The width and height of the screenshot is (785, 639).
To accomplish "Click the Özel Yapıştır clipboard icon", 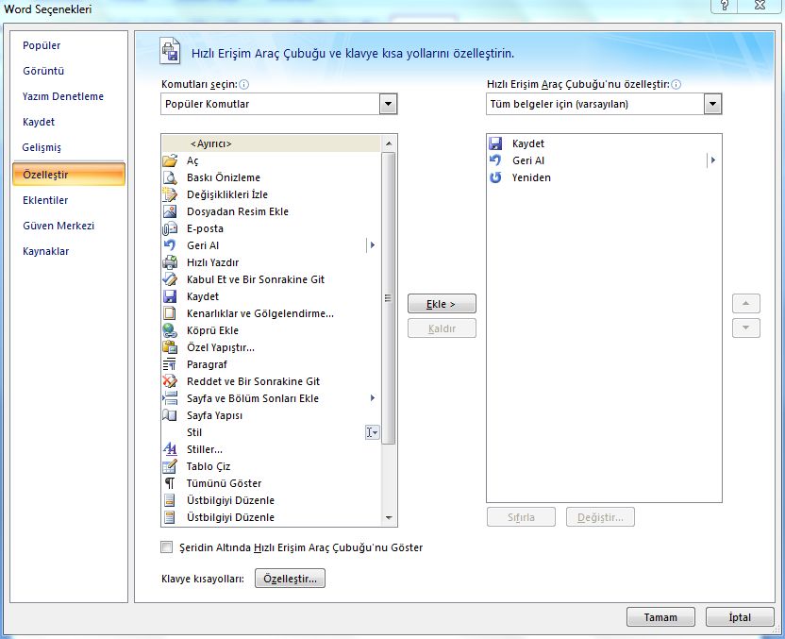I will click(170, 347).
